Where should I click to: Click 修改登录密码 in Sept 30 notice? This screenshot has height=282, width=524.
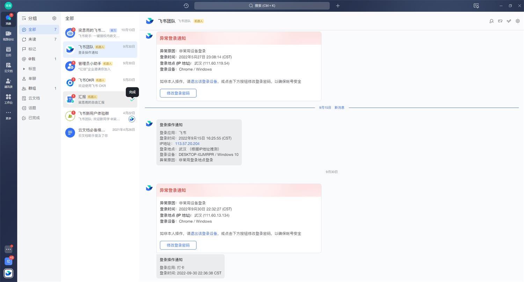(178, 245)
